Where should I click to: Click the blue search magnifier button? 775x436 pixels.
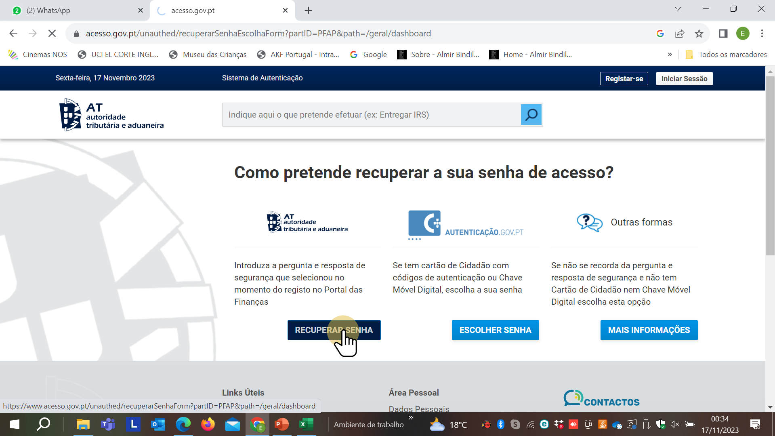pyautogui.click(x=531, y=115)
